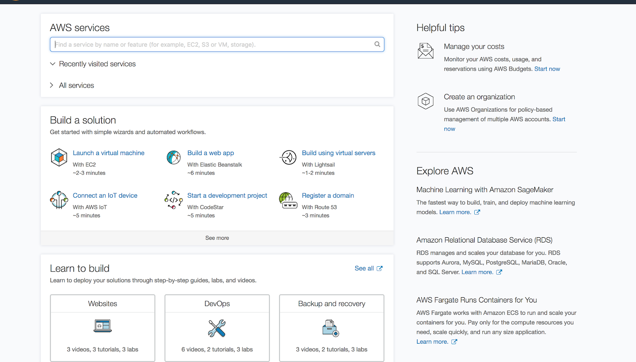636x362 pixels.
Task: Click the Websites card monitor icon
Action: (103, 326)
